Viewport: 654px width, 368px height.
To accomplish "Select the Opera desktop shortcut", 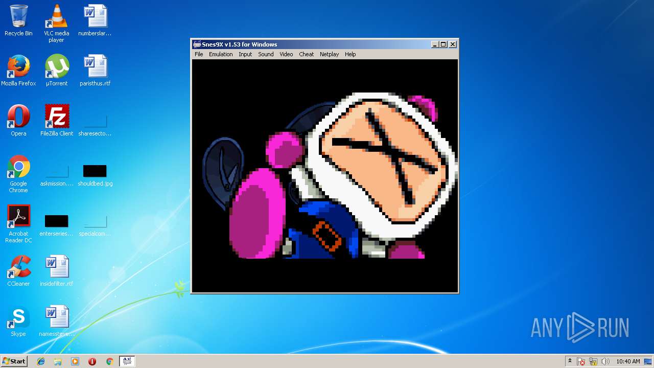I will 18,121.
